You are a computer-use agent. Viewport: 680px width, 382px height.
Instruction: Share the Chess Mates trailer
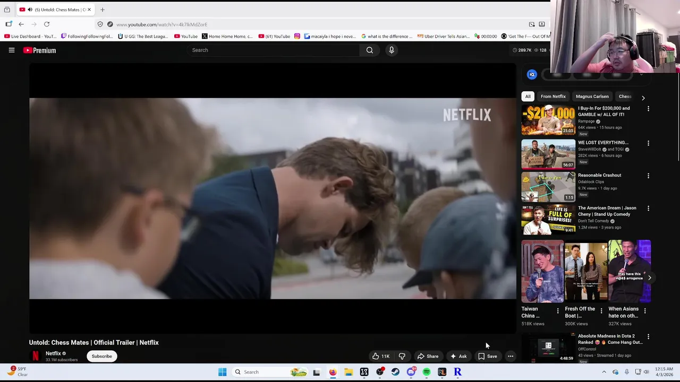428,357
